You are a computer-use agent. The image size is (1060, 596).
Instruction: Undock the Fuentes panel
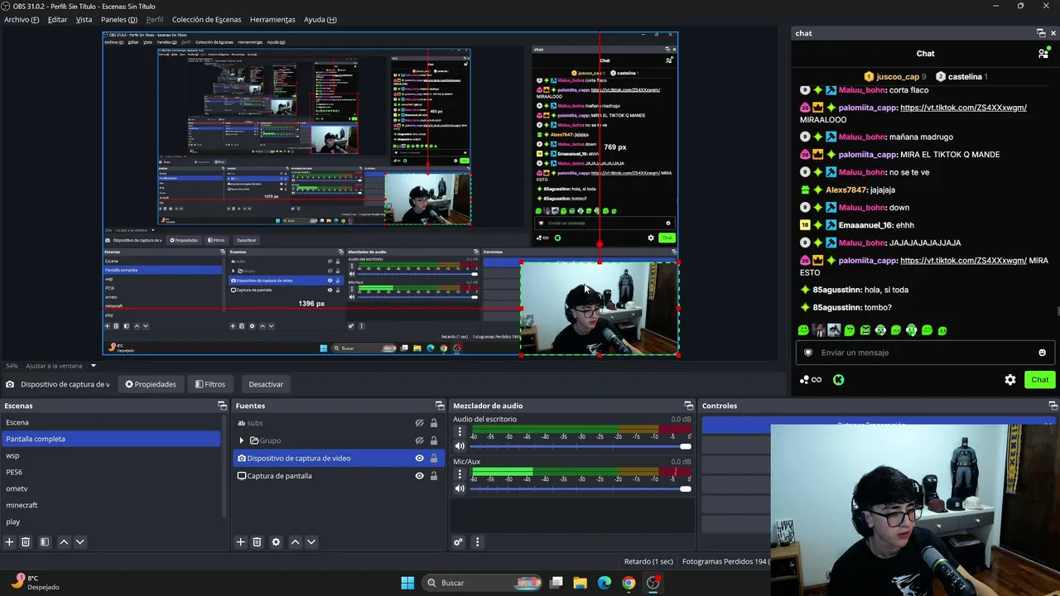440,406
